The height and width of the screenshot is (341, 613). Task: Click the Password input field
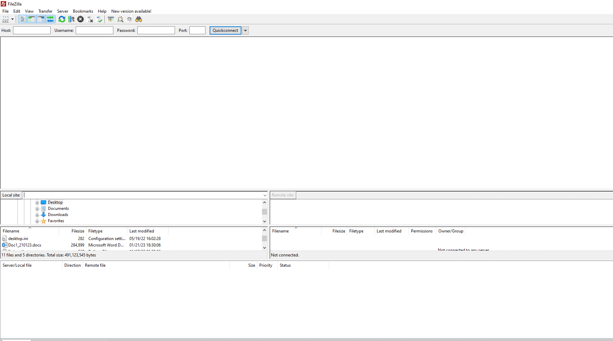coord(156,30)
